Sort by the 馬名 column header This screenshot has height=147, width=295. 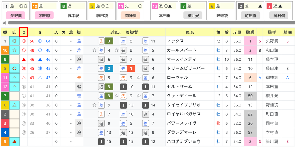pyautogui.click(x=190, y=32)
